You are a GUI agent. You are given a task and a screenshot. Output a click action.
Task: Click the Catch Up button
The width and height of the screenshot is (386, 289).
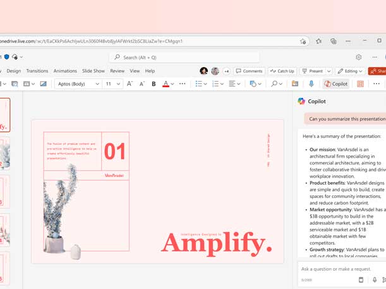click(x=282, y=71)
